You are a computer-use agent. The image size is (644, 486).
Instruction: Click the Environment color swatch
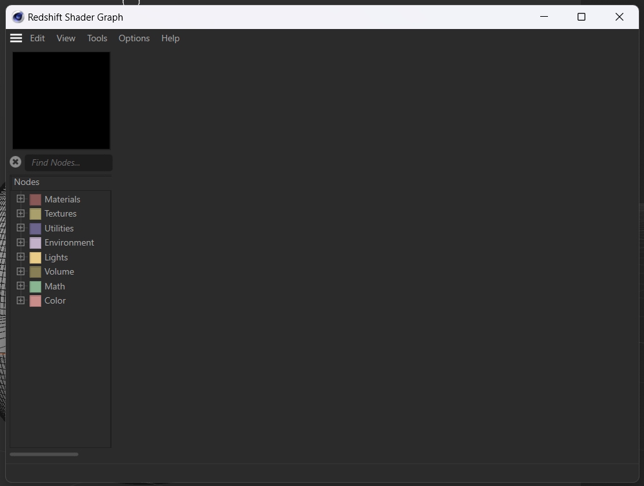pos(35,243)
